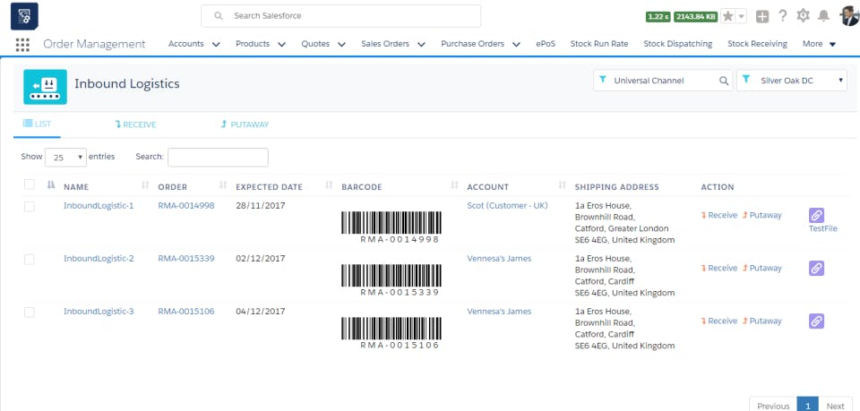Open the Stock Run Rate nav item

pos(599,44)
